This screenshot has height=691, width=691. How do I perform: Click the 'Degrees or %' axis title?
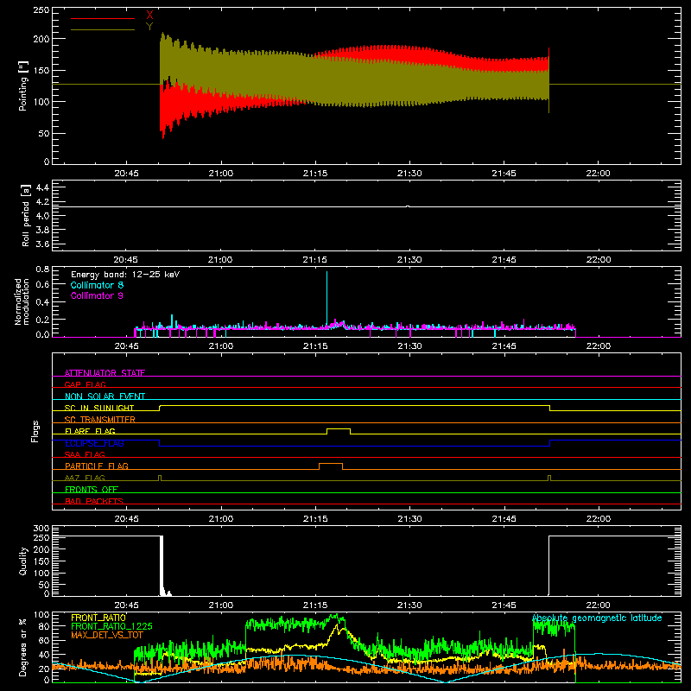(23, 648)
